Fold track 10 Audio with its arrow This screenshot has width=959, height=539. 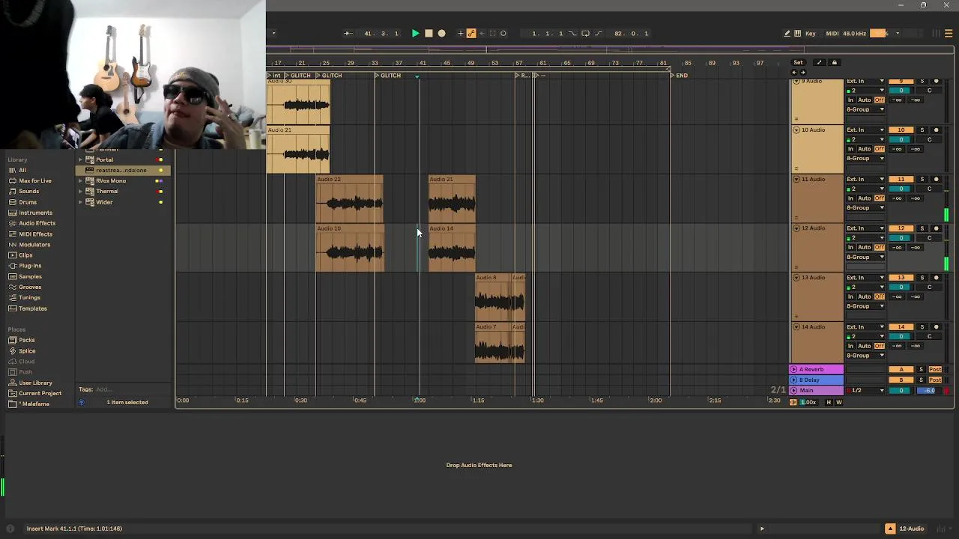(796, 130)
